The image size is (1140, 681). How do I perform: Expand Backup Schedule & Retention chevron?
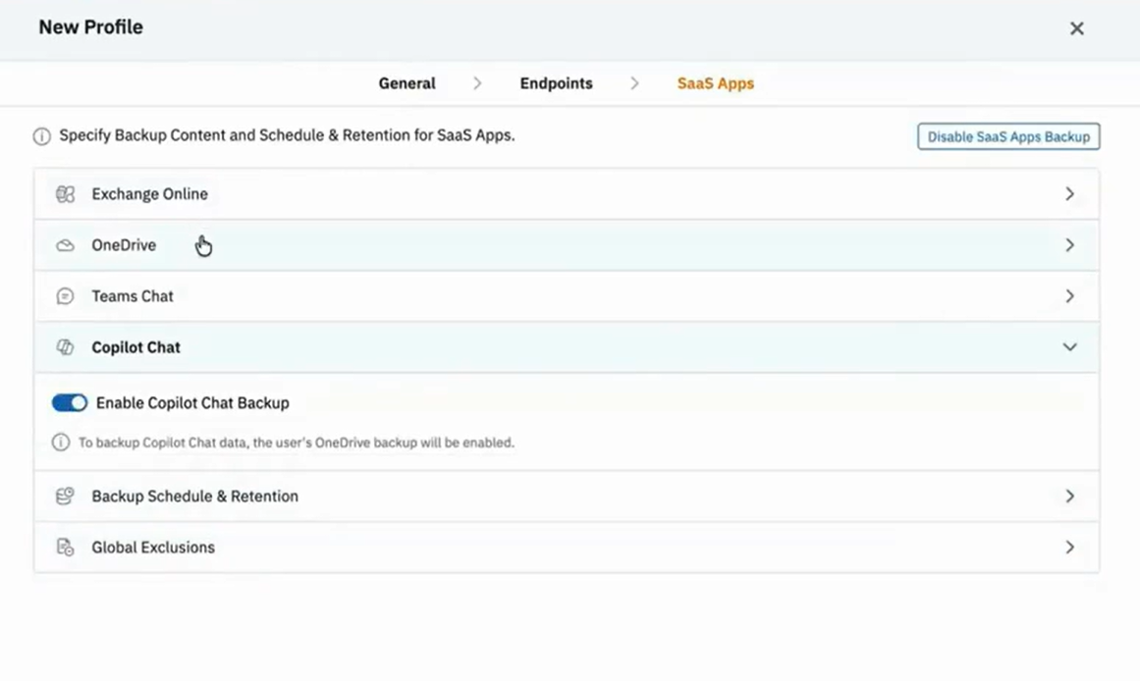click(x=1069, y=497)
